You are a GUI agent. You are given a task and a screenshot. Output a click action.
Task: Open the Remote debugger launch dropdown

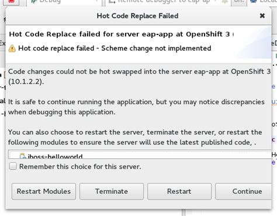216,1
